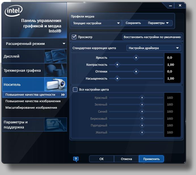Click the Оттенки value 0,0
Image resolution: width=196 pixels, height=175 pixels.
pyautogui.click(x=170, y=71)
